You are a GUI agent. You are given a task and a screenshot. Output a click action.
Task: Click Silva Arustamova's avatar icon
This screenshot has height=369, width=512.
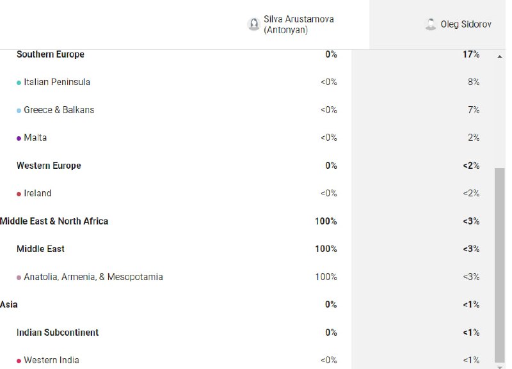point(253,24)
